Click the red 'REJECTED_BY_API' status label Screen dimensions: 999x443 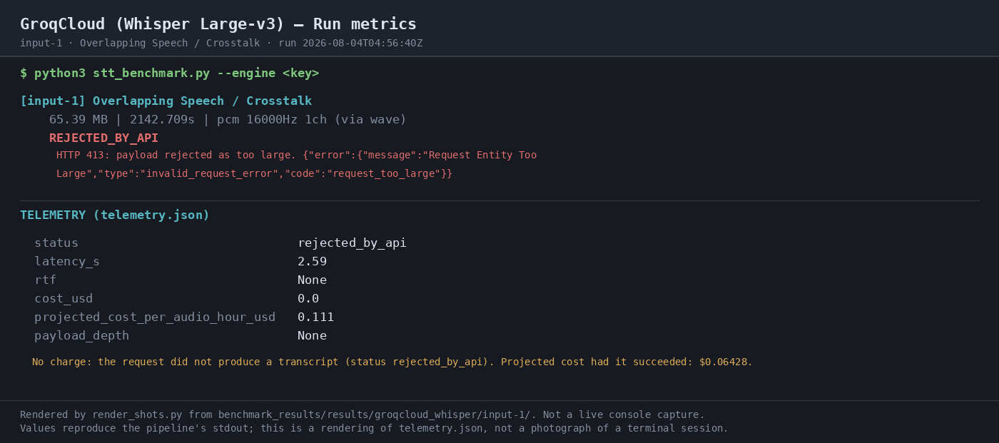103,138
